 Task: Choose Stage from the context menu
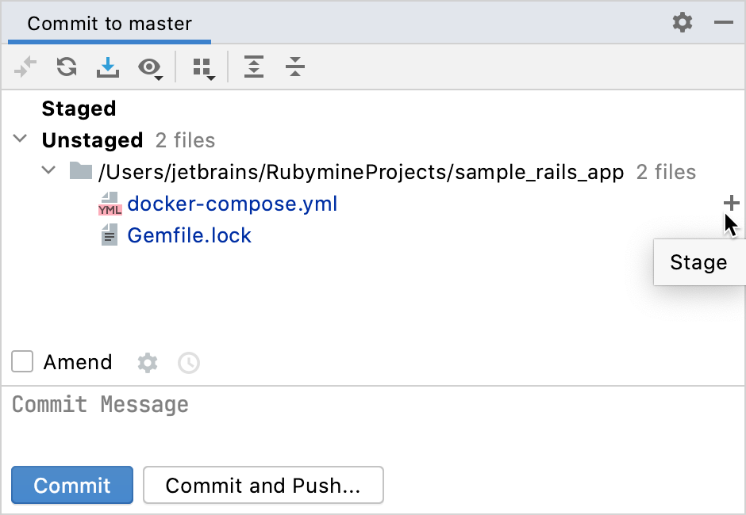(698, 261)
